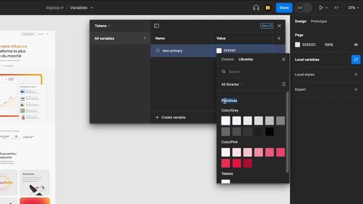This screenshot has width=363, height=204.
Task: Click the FFFFFF value color swatch
Action: click(219, 50)
